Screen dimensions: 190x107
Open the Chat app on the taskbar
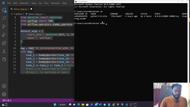click(x=74, y=105)
